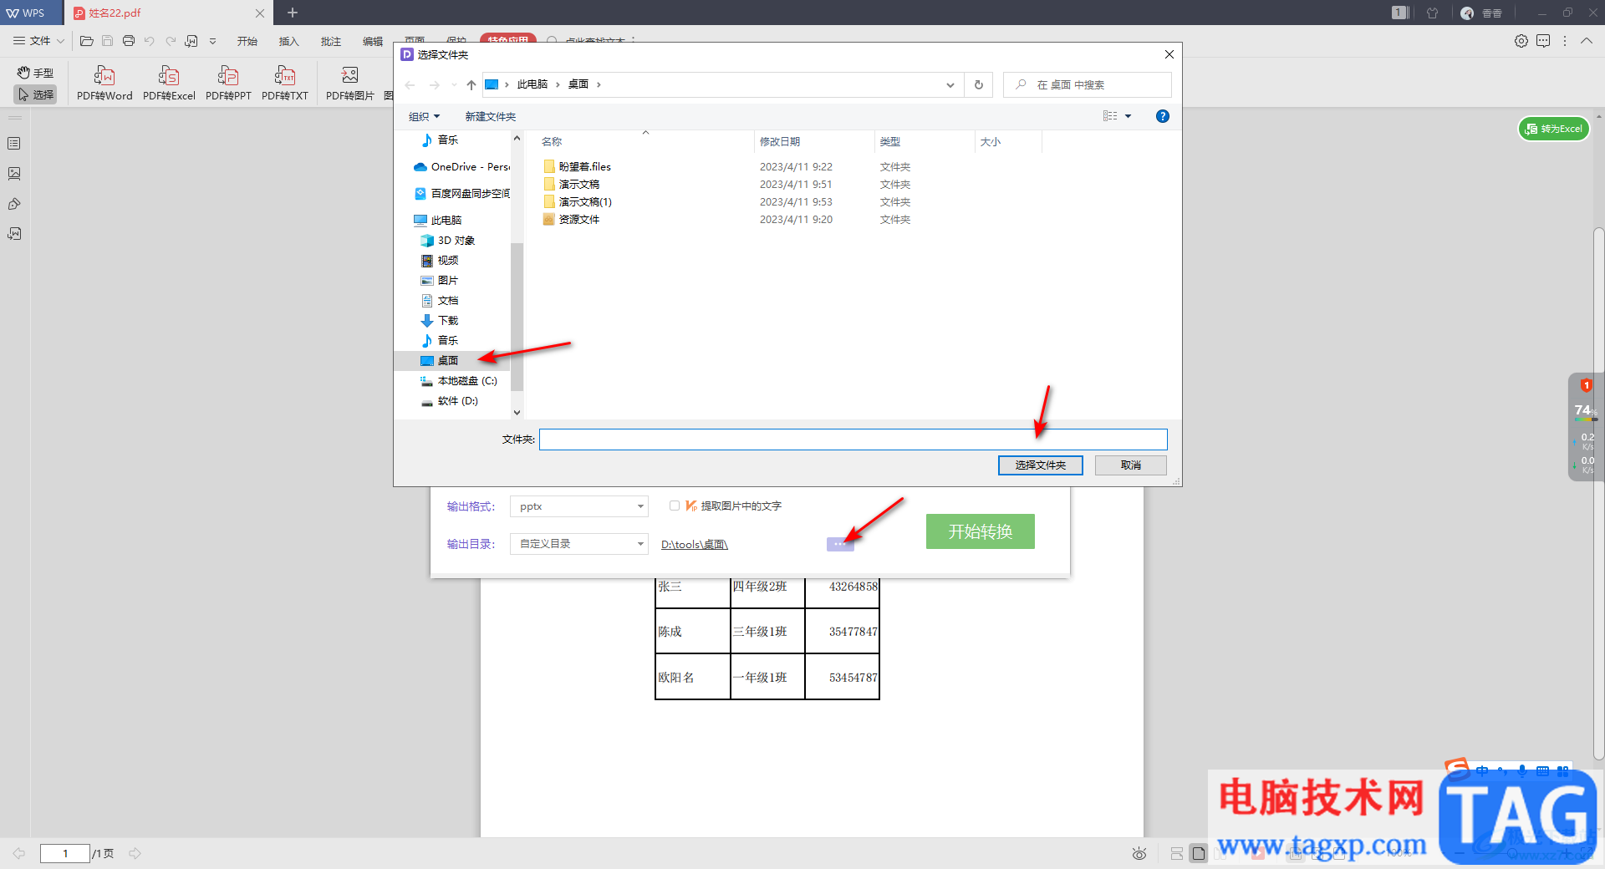Click the navigation tree scroll down arrow

point(517,412)
